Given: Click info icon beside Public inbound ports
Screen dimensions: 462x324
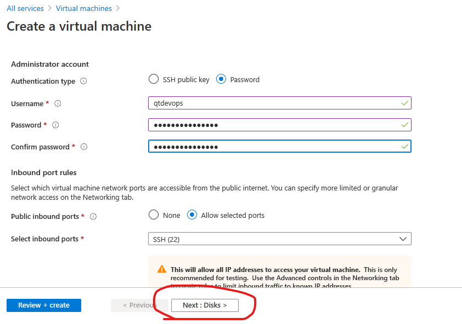Looking at the screenshot, I should pos(93,217).
